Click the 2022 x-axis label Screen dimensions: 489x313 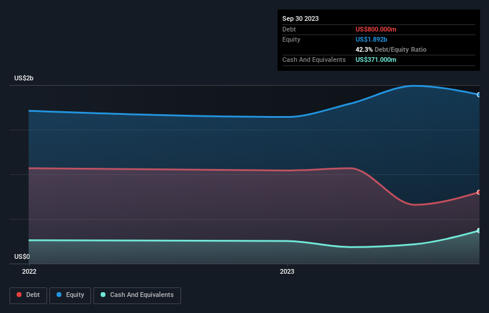tap(29, 271)
